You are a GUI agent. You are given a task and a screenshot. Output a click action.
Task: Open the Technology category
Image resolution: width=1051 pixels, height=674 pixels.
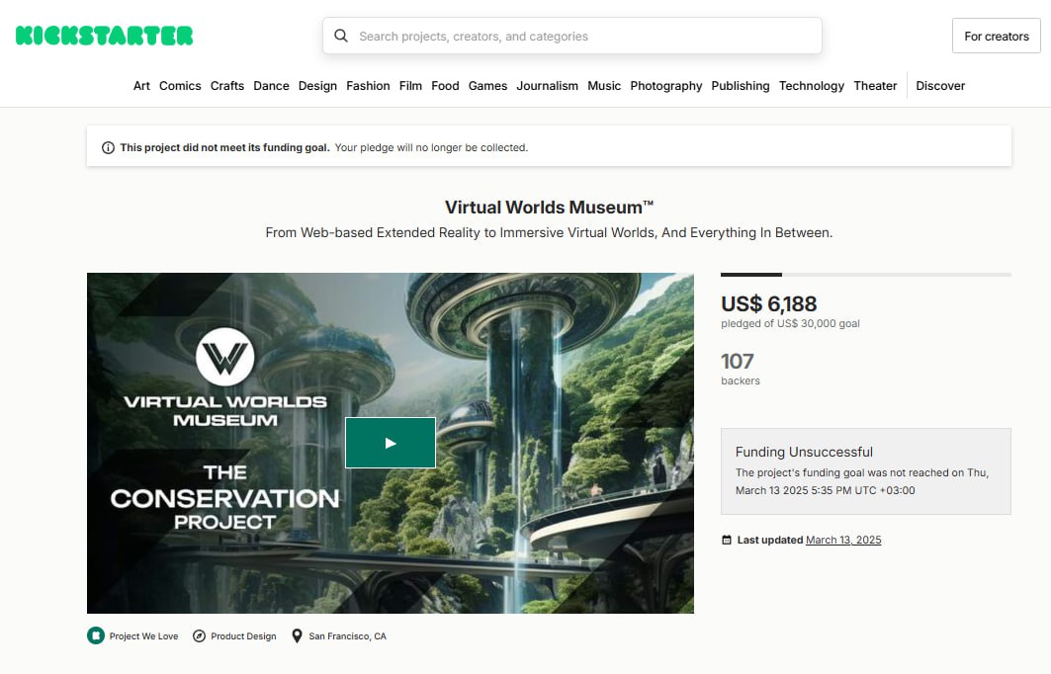pyautogui.click(x=811, y=86)
